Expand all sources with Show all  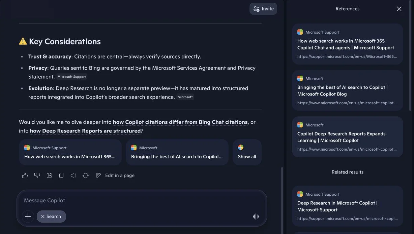pyautogui.click(x=247, y=152)
